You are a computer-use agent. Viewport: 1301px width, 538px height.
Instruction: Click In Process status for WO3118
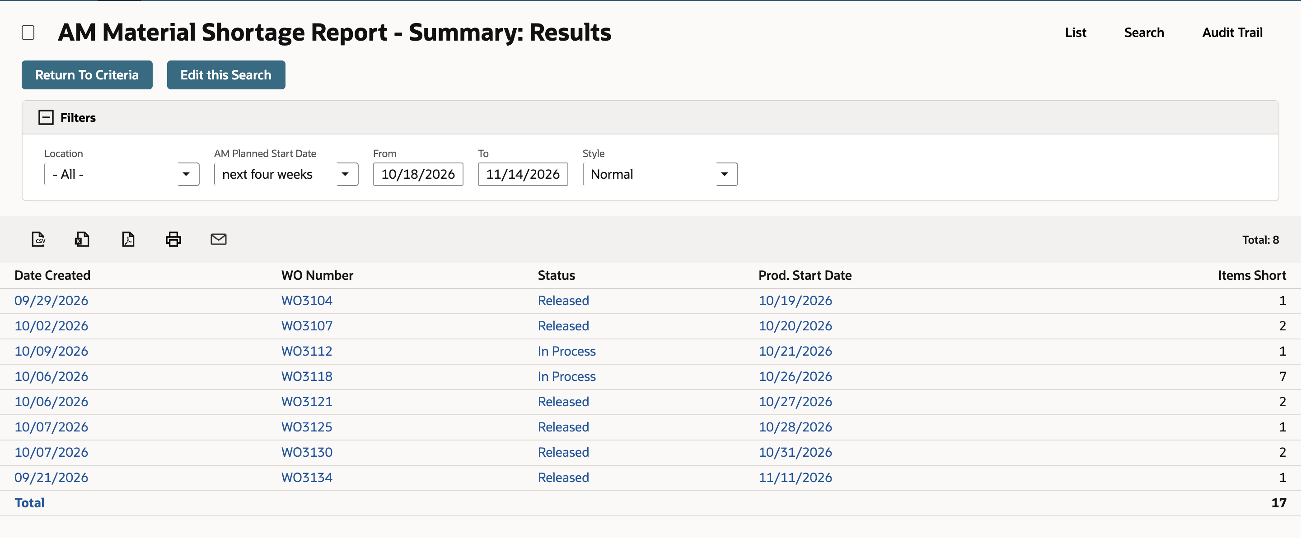[566, 376]
